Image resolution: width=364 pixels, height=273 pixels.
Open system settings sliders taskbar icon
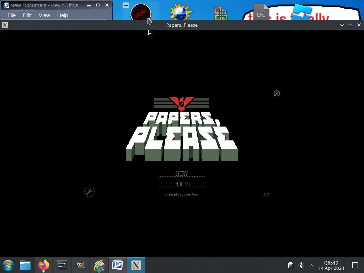tap(62, 265)
